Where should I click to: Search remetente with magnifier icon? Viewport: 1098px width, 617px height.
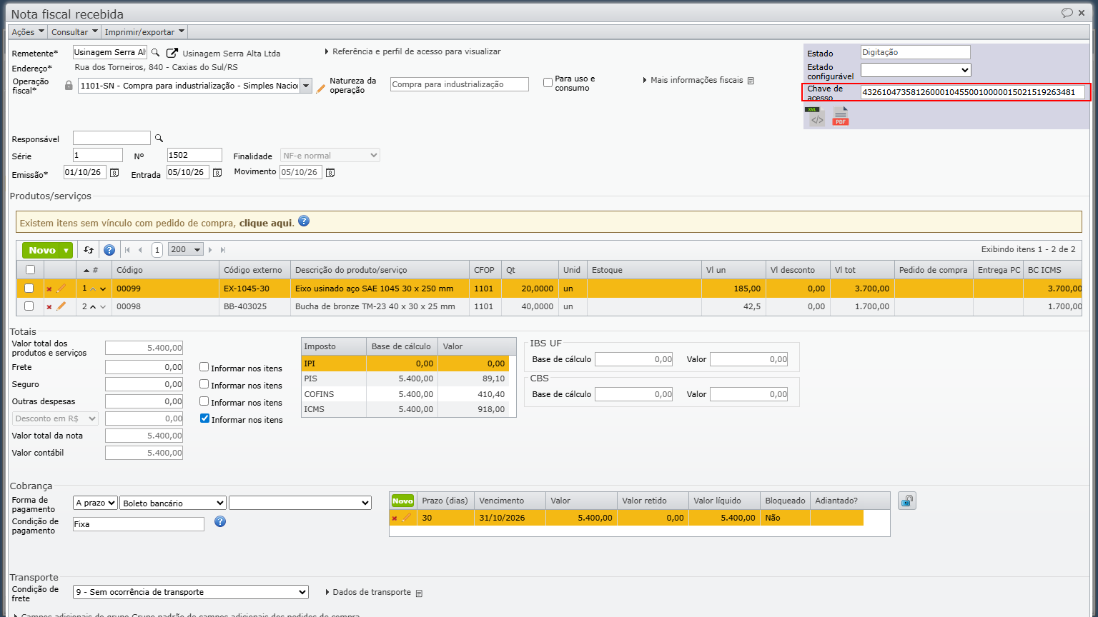pos(155,53)
